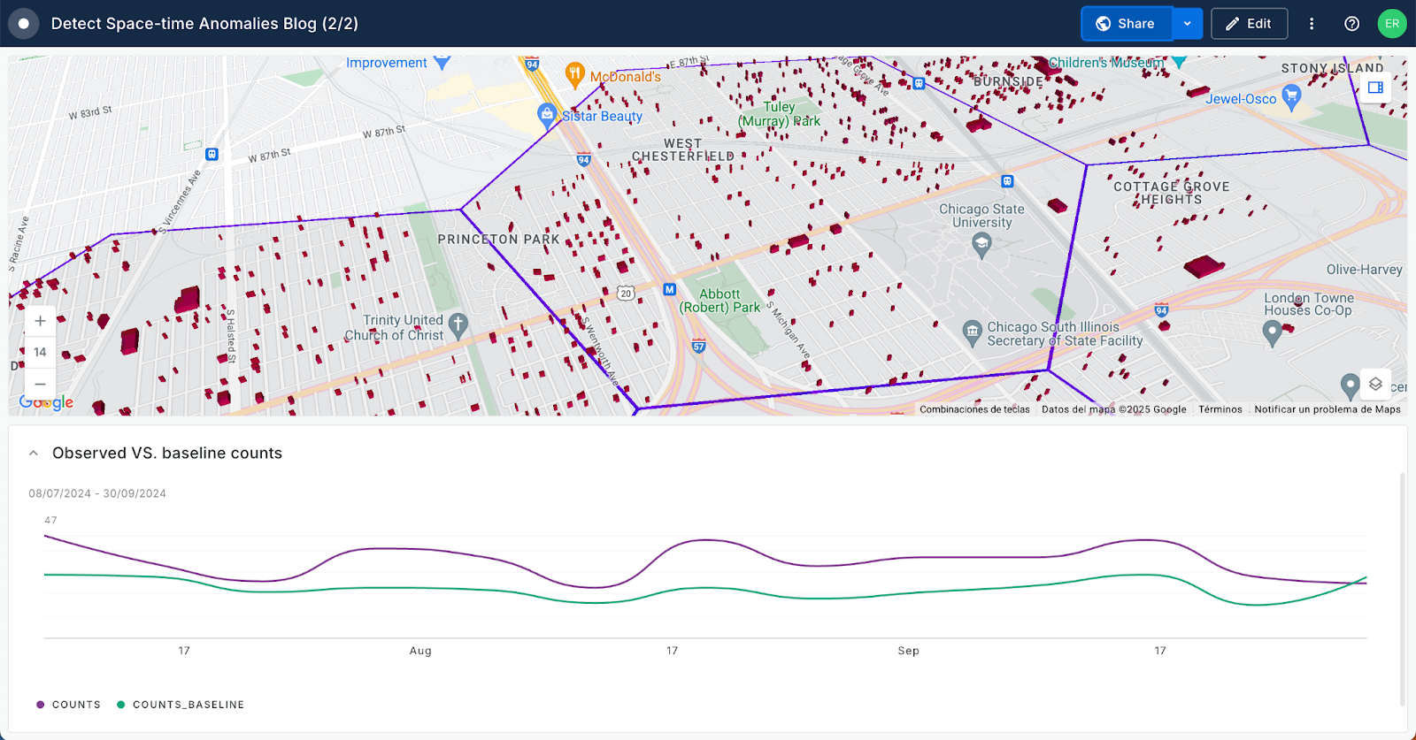1416x740 pixels.
Task: Open the help question mark icon
Action: click(x=1351, y=24)
